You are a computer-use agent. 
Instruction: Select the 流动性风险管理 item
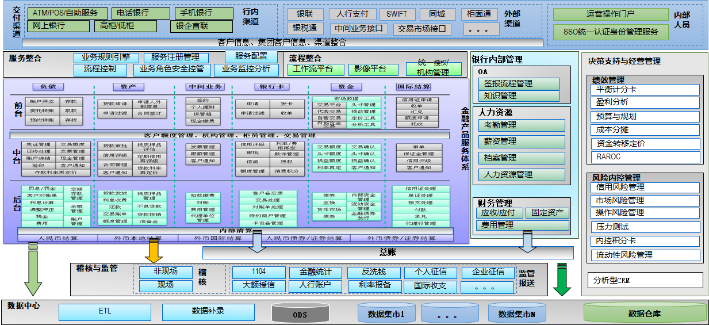point(645,255)
